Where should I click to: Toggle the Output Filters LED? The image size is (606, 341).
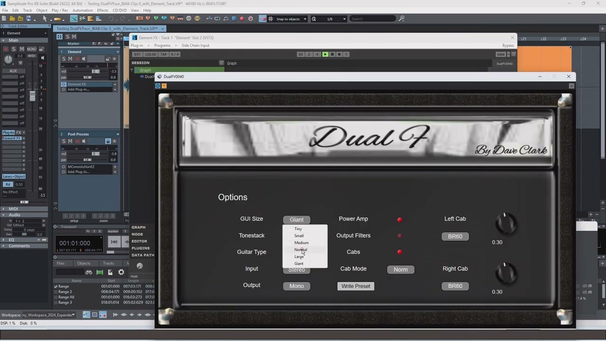(400, 236)
